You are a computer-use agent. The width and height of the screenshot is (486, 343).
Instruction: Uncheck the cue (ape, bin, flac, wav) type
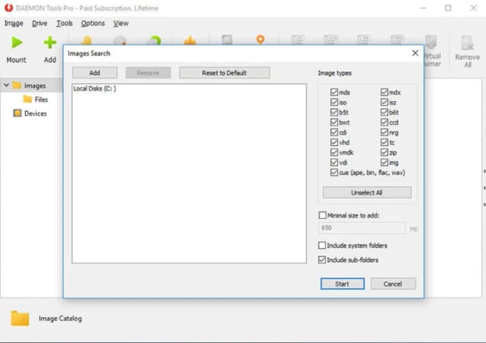click(334, 173)
